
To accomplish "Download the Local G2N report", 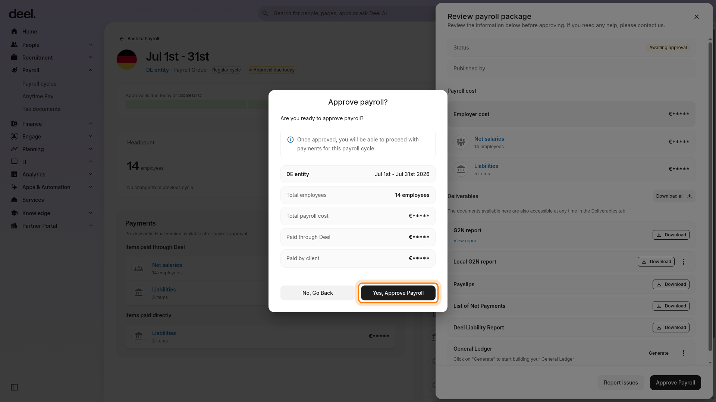I will (656, 262).
